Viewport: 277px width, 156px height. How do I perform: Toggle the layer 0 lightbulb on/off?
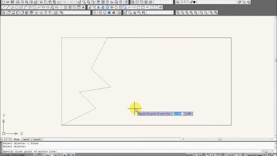(182, 2)
